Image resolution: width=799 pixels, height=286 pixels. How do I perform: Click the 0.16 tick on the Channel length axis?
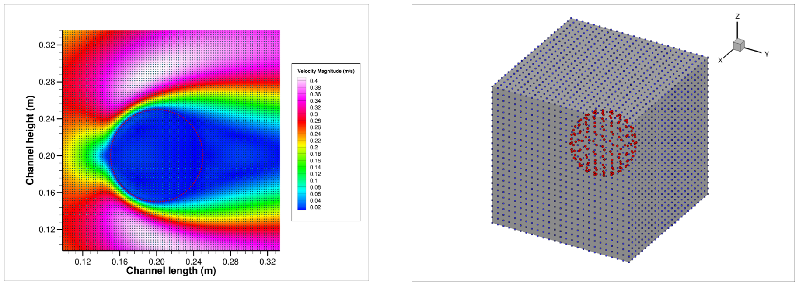click(119, 262)
